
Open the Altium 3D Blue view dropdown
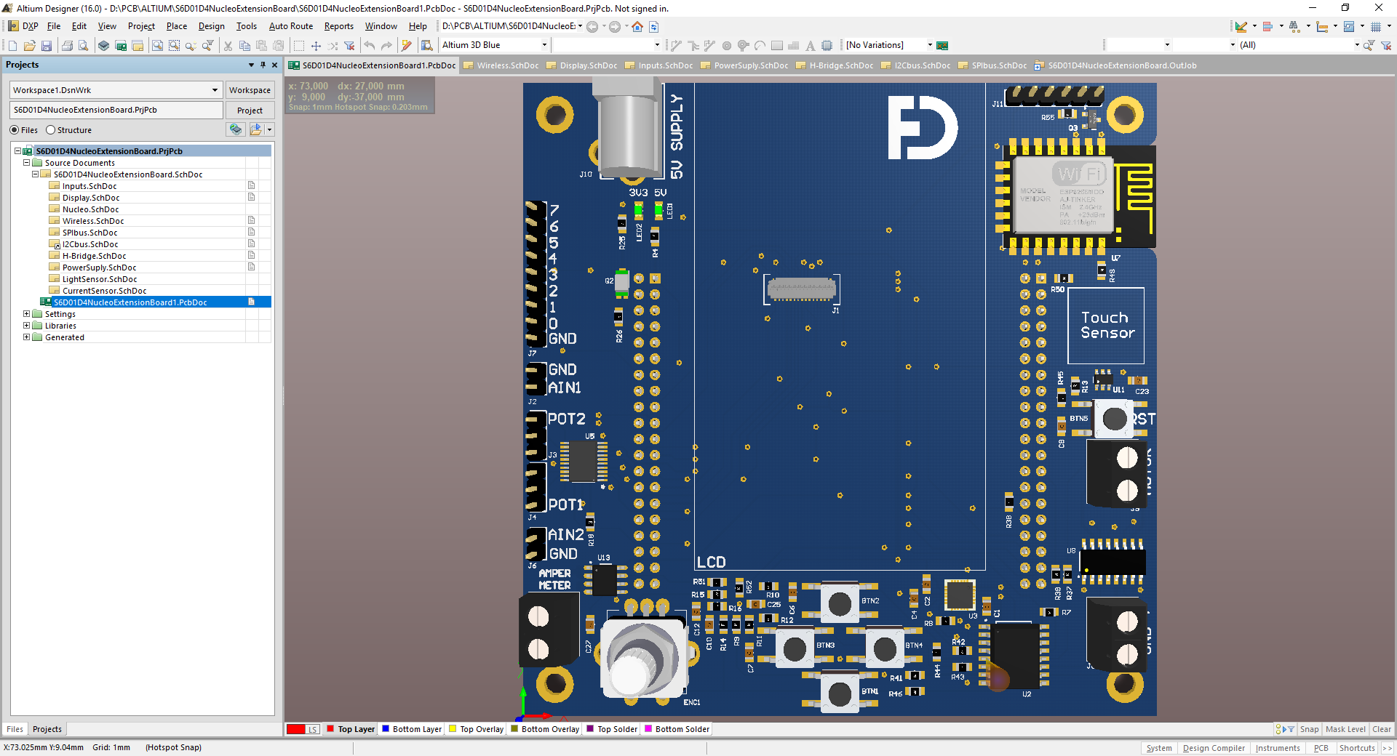pos(544,45)
